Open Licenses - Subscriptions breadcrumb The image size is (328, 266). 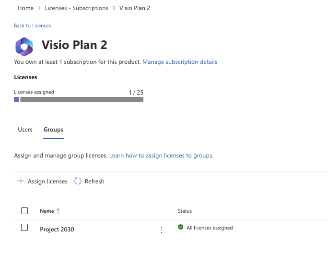(76, 8)
